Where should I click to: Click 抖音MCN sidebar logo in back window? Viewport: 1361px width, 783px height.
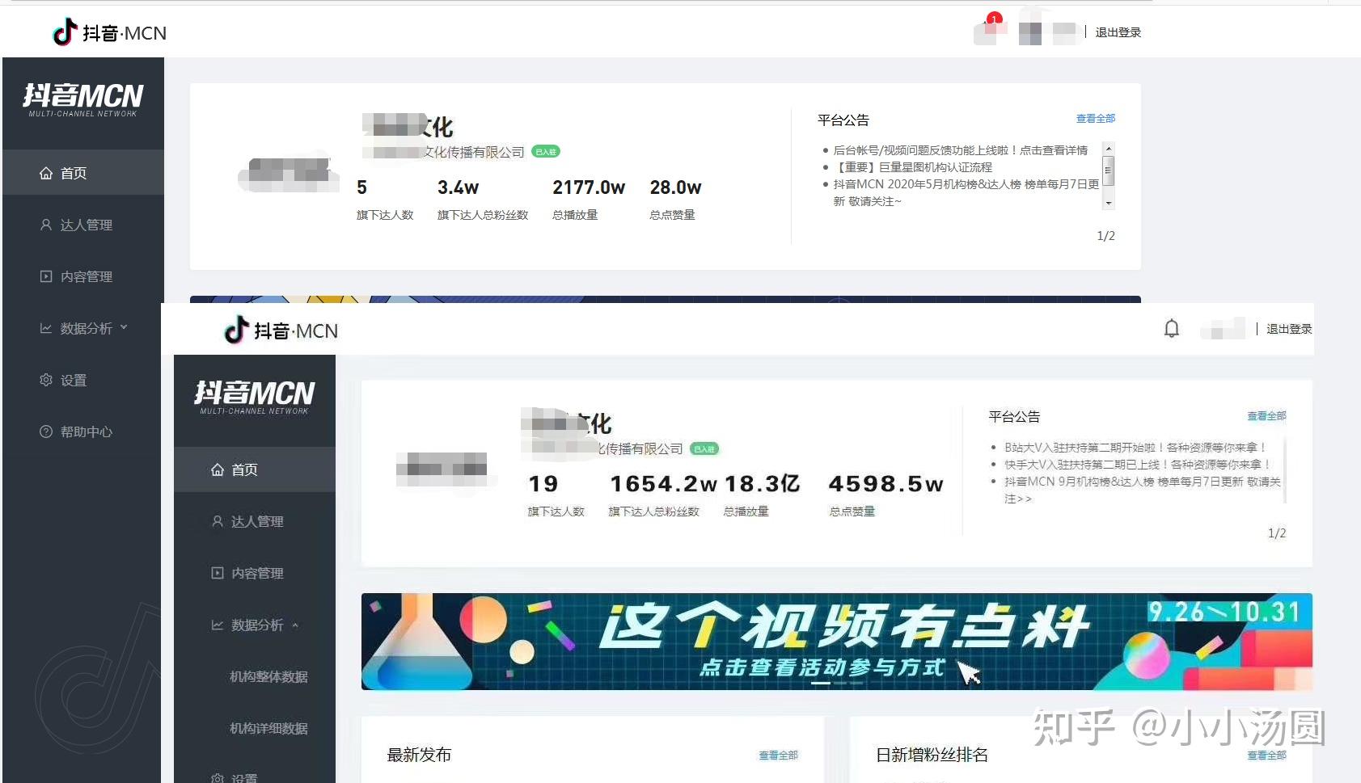point(82,99)
